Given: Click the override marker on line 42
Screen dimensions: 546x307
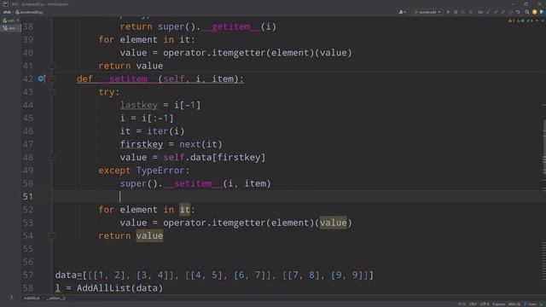Looking at the screenshot, I should [42, 78].
